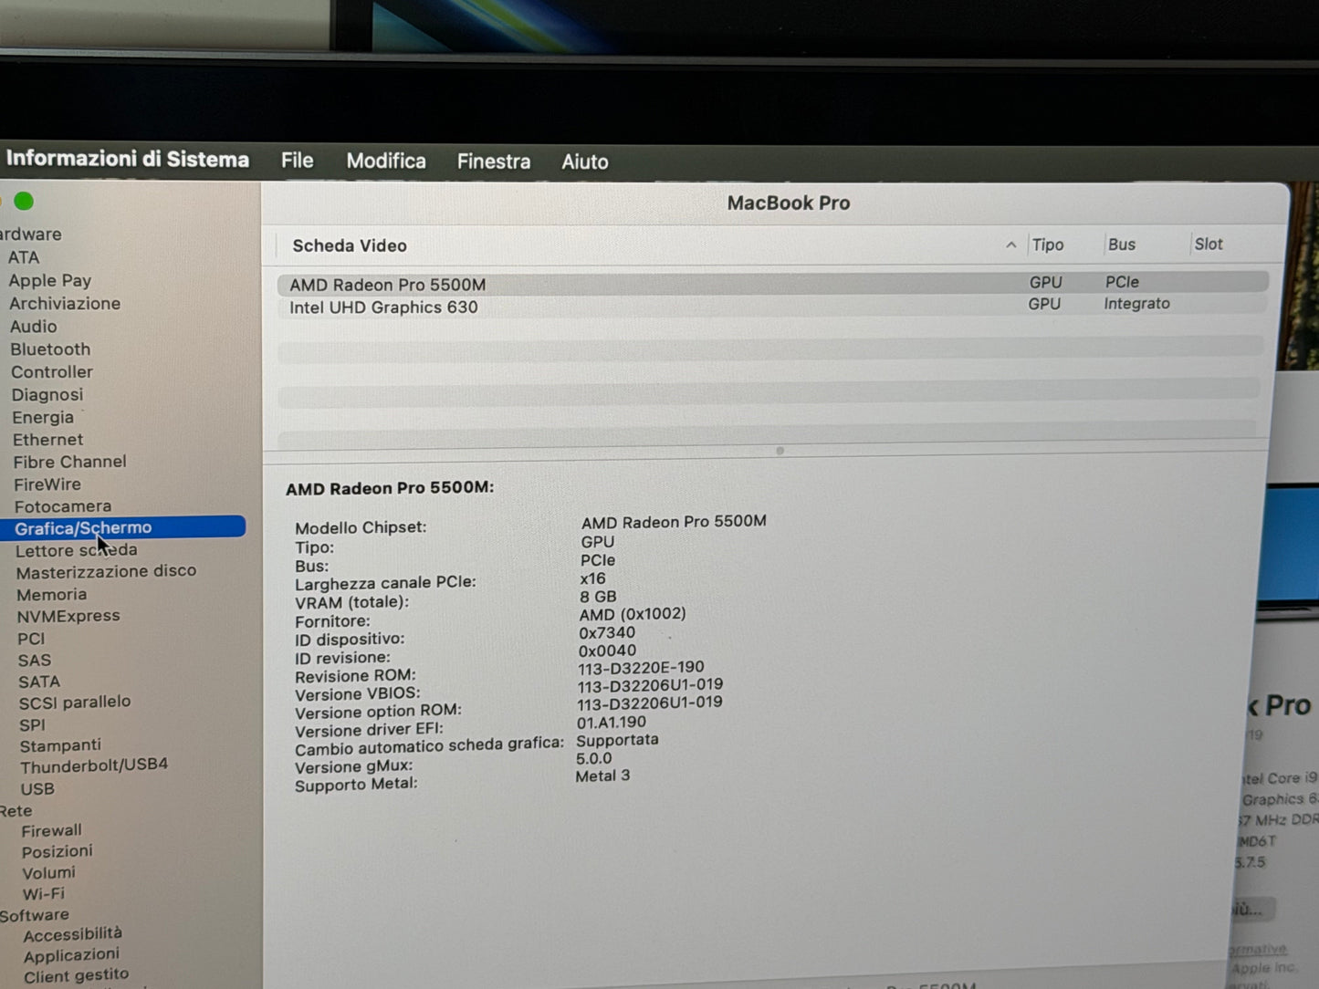Select Posizioni in the sidebar

[58, 851]
